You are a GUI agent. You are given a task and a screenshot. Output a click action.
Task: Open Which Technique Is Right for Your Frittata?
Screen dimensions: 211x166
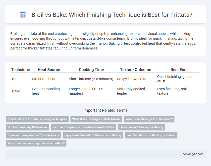36,143
